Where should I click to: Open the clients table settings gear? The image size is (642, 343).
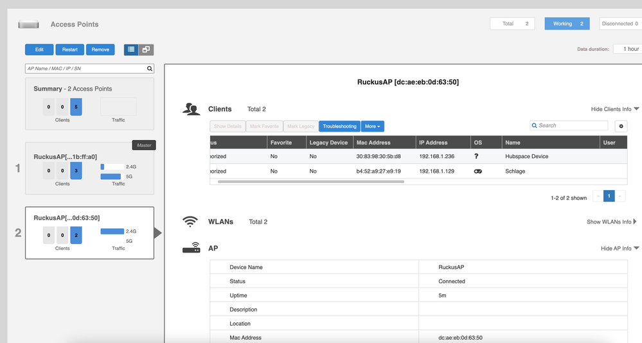(621, 127)
